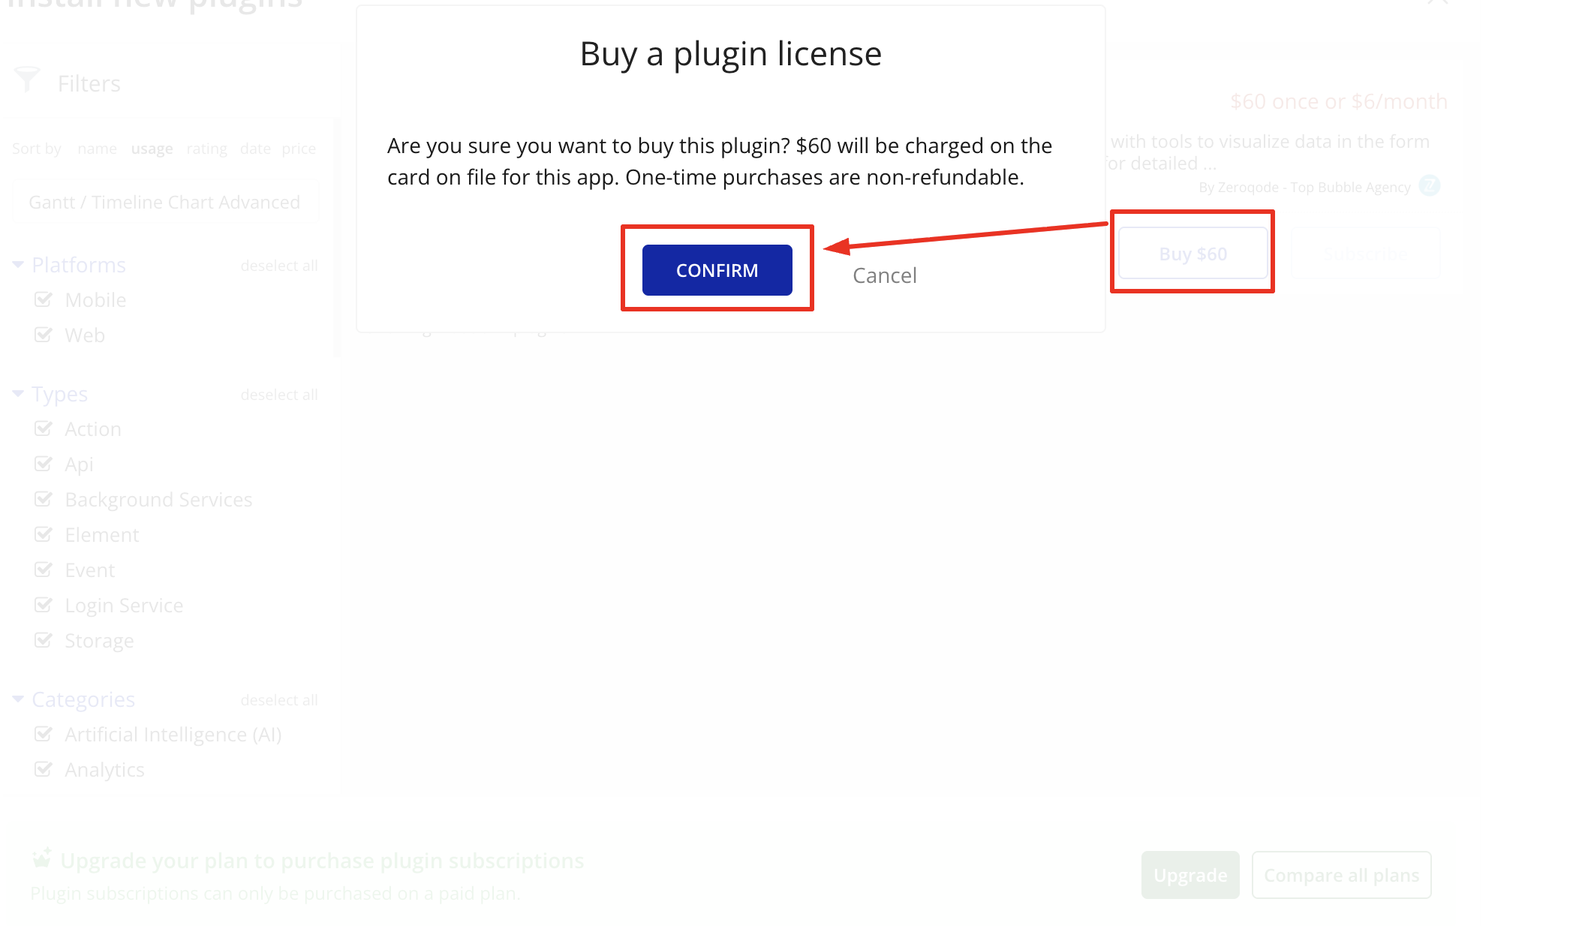This screenshot has width=1576, height=926.
Task: Click deselect all next to Types
Action: pyautogui.click(x=279, y=395)
